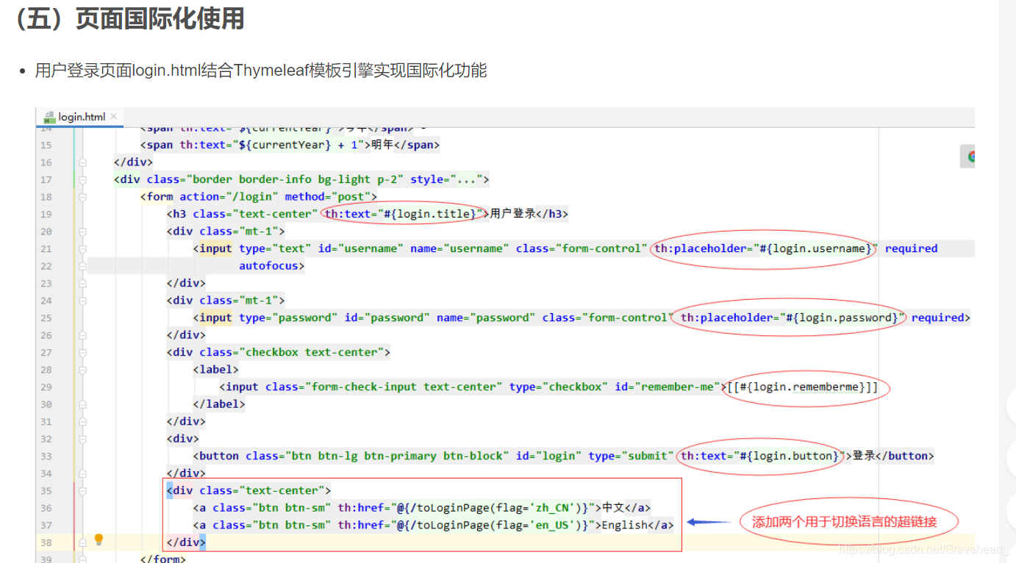Click the [[#{login.rememberme}]] expression

[802, 387]
